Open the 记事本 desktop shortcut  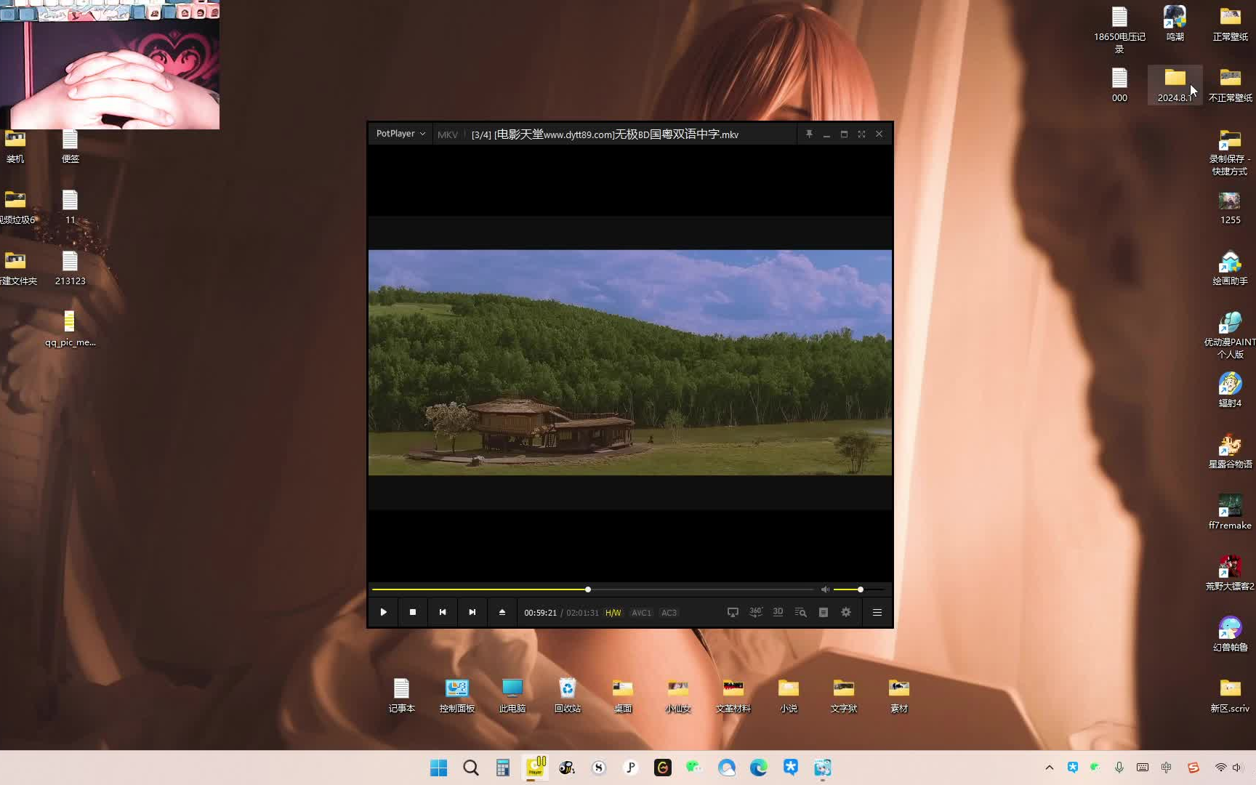pyautogui.click(x=401, y=696)
